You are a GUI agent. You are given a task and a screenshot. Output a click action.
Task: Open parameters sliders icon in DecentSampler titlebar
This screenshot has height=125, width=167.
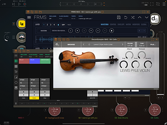point(64,39)
